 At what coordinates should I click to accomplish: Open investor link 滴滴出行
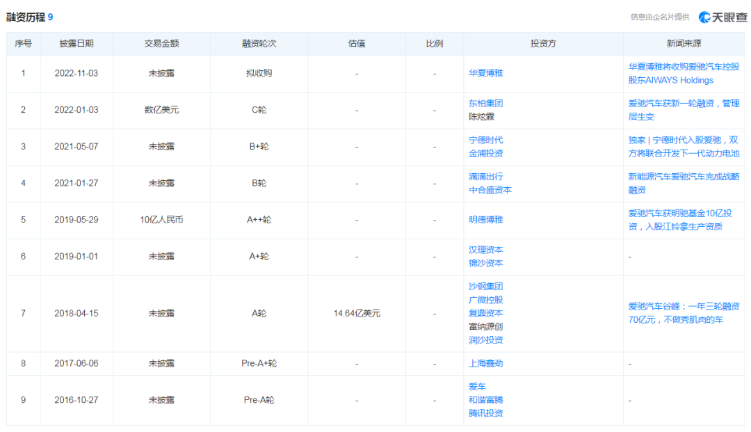coord(485,177)
